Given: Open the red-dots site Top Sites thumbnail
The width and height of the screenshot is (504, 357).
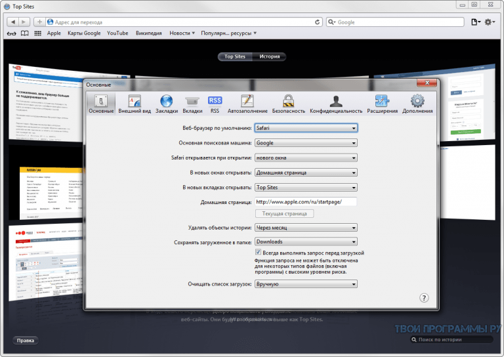Looking at the screenshot, I should (x=46, y=262).
